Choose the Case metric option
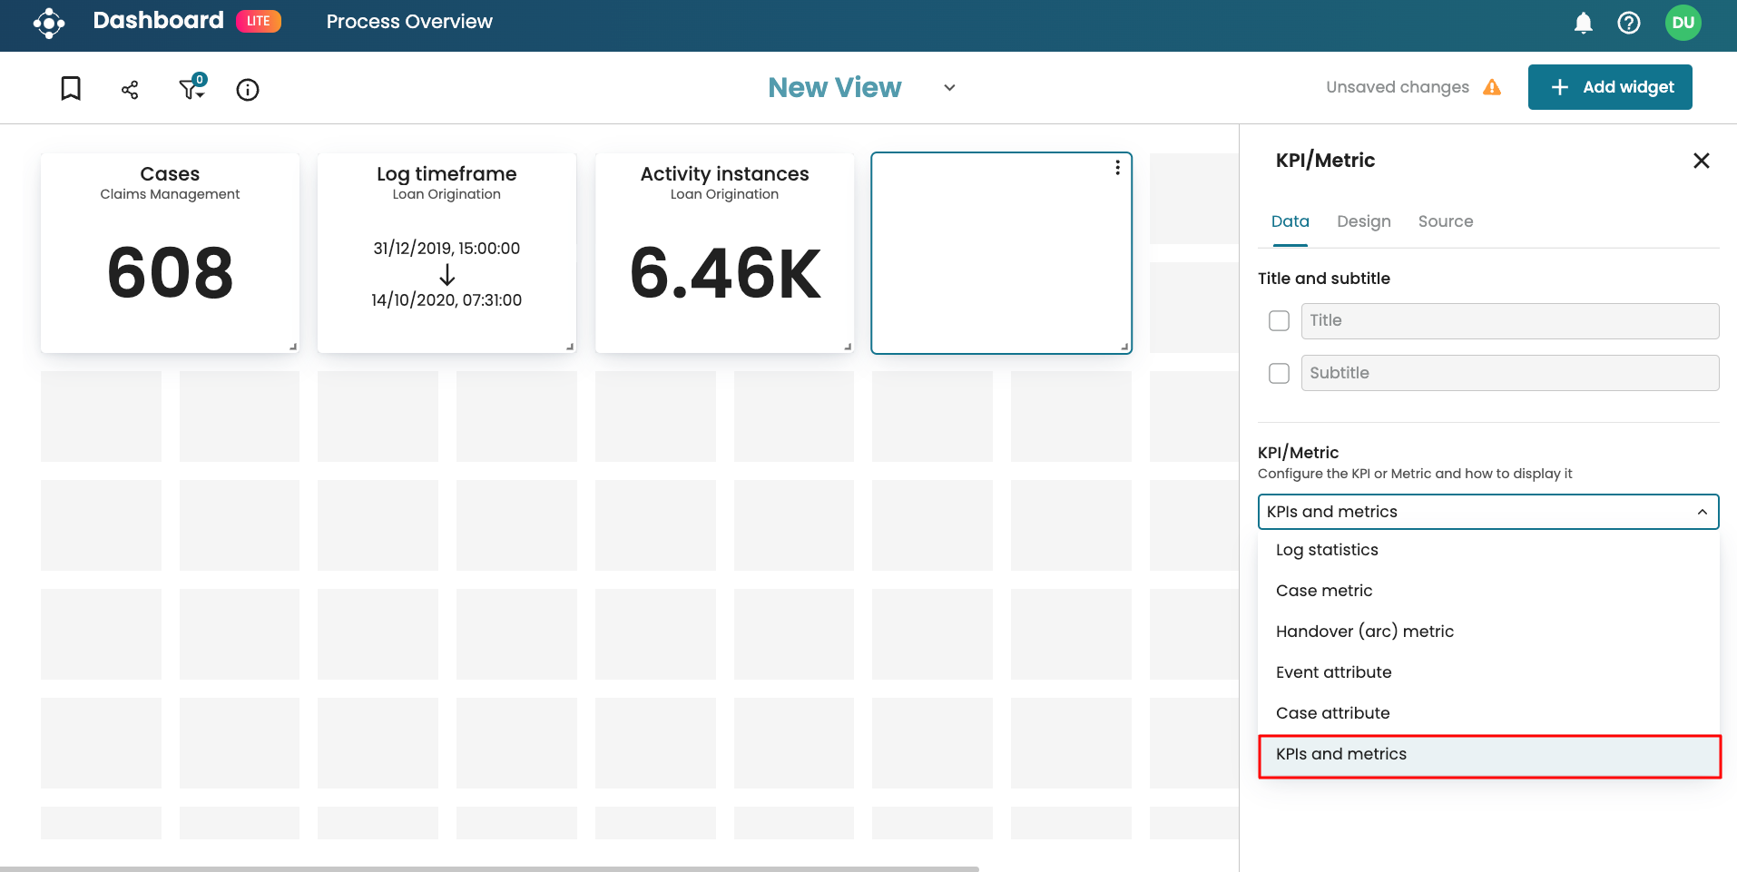Image resolution: width=1737 pixels, height=872 pixels. pyautogui.click(x=1324, y=591)
